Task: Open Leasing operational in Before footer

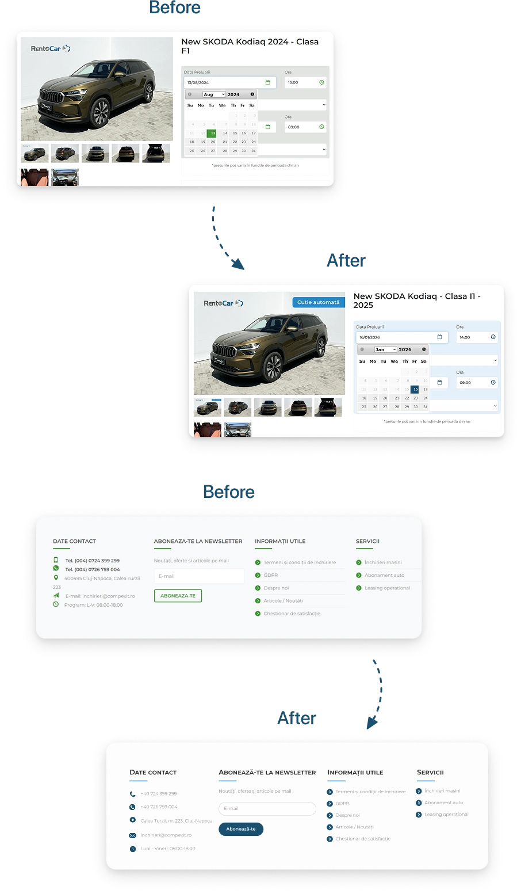Action: pyautogui.click(x=387, y=588)
